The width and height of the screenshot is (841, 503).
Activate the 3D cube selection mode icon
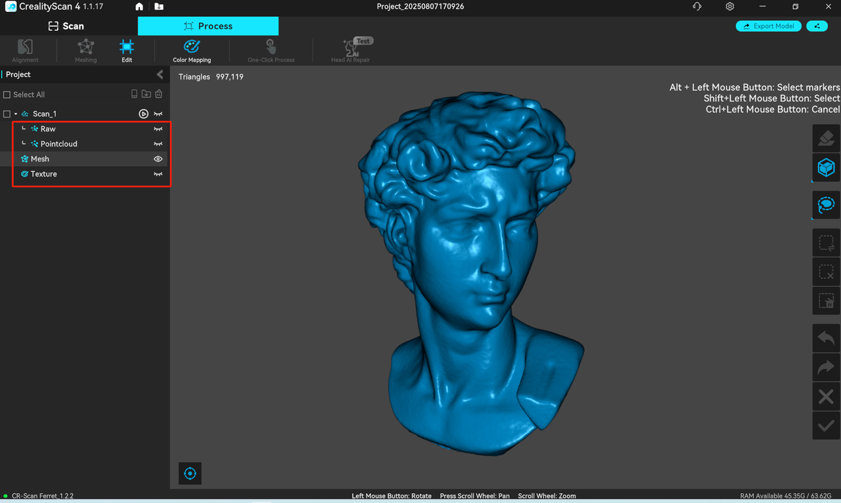[826, 168]
